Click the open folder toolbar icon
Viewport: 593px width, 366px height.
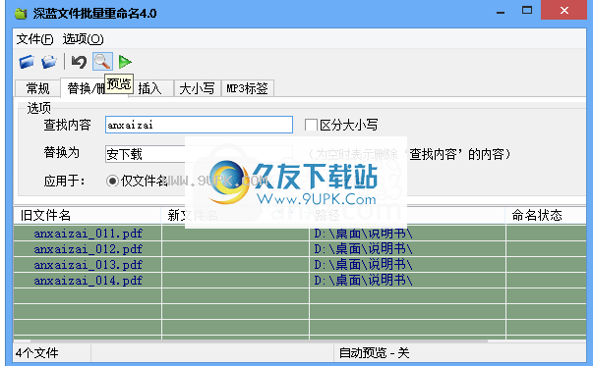[49, 62]
